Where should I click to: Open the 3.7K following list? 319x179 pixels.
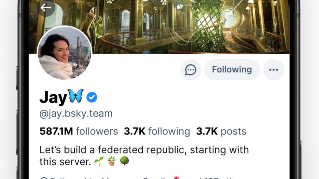point(157,131)
